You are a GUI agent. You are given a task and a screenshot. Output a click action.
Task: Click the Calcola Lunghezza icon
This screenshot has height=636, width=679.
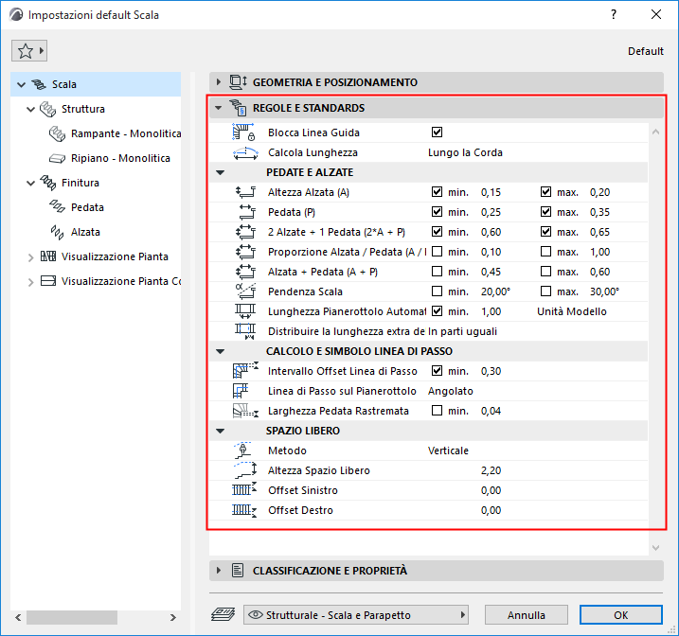pyautogui.click(x=245, y=152)
